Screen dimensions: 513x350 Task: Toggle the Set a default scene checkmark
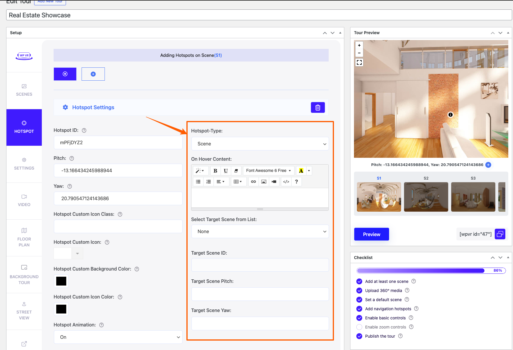[x=359, y=300]
